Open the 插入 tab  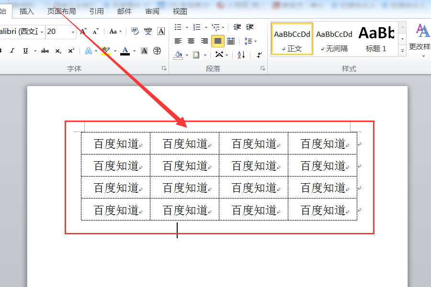27,11
